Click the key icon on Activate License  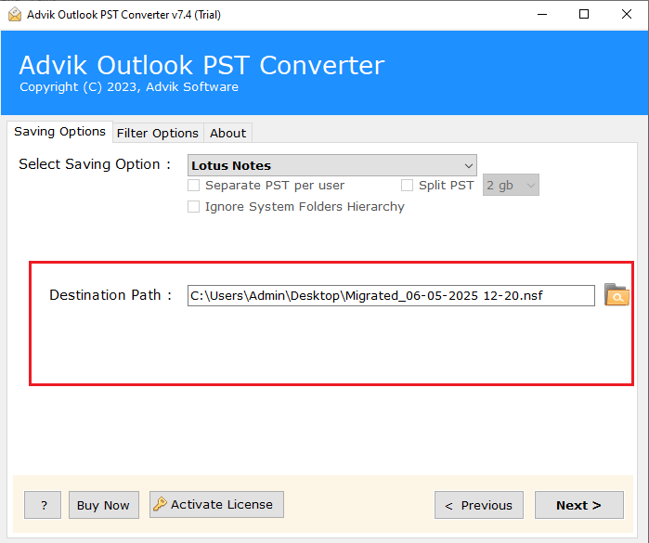160,504
